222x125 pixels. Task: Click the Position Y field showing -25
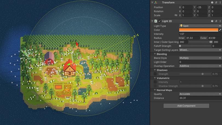(x=202, y=7)
